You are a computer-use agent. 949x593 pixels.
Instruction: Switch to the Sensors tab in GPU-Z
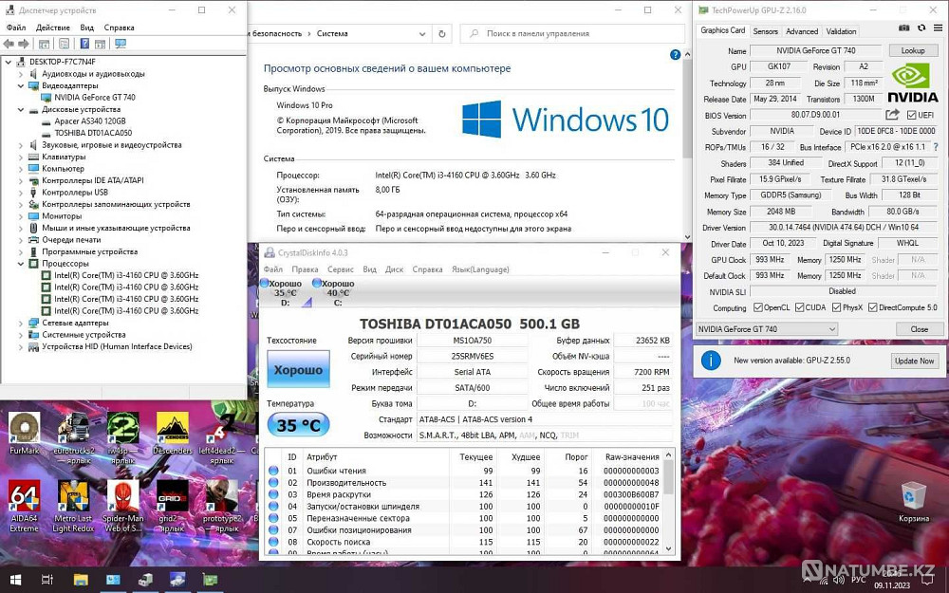[765, 31]
